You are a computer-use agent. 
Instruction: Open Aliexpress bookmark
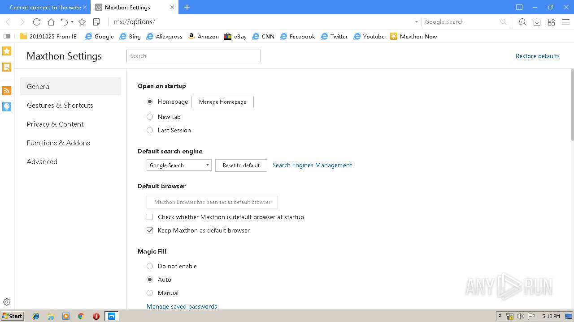(164, 36)
